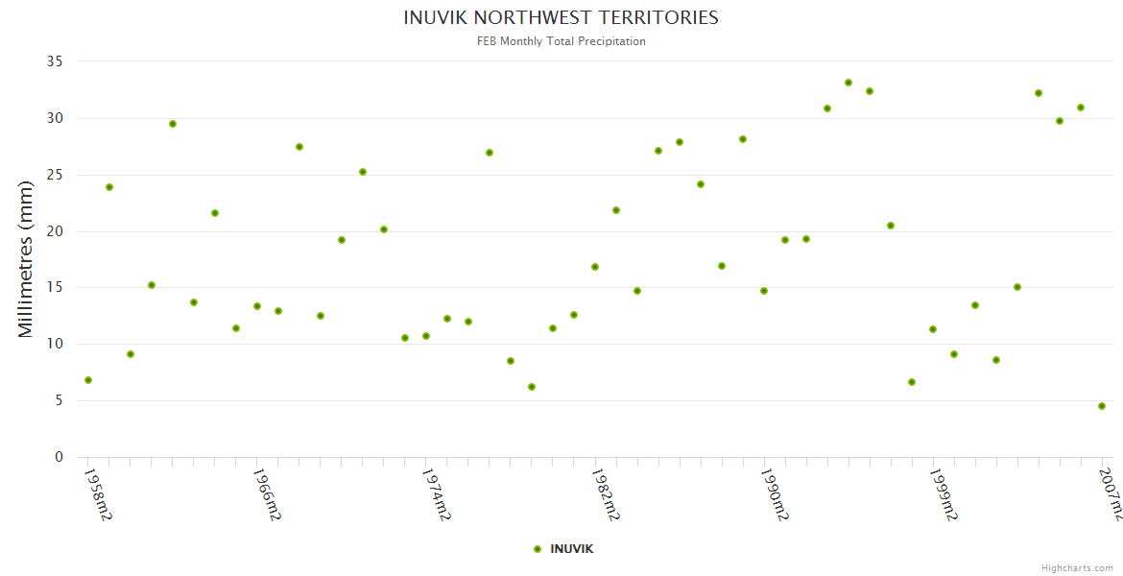Viewport: 1123px width, 576px height.
Task: Select the data point directly above 1990m2
Action: pyautogui.click(x=764, y=291)
